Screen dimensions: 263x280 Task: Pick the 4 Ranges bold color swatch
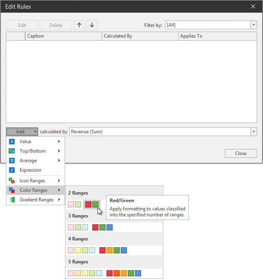[x=113, y=250]
